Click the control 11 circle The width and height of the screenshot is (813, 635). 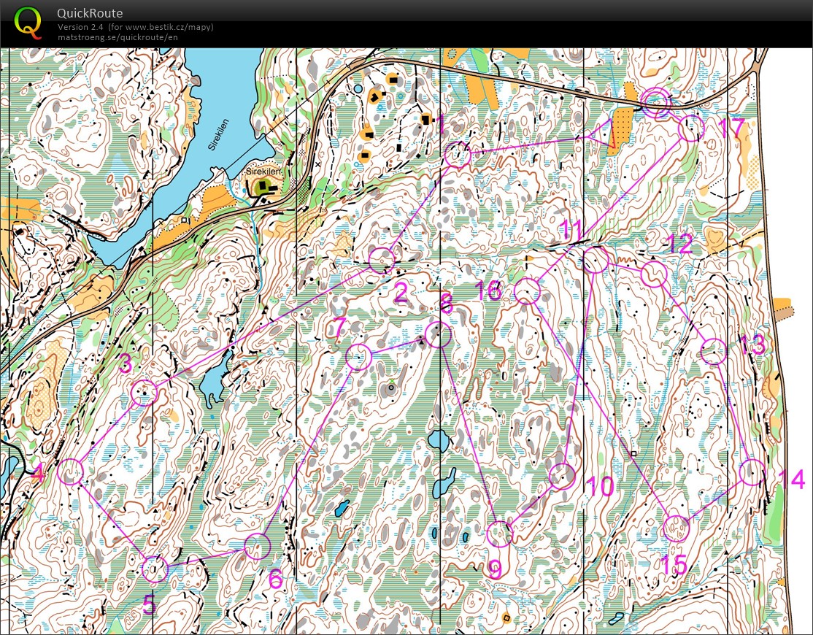coord(596,261)
